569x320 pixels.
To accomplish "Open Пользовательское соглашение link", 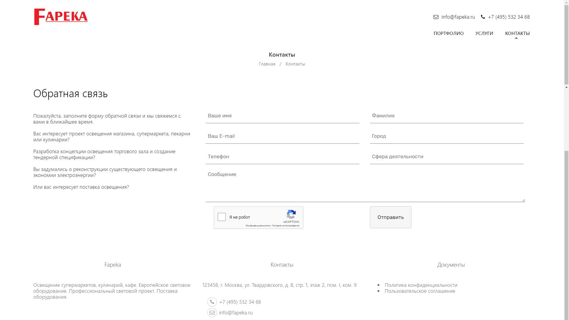I will [x=420, y=291].
